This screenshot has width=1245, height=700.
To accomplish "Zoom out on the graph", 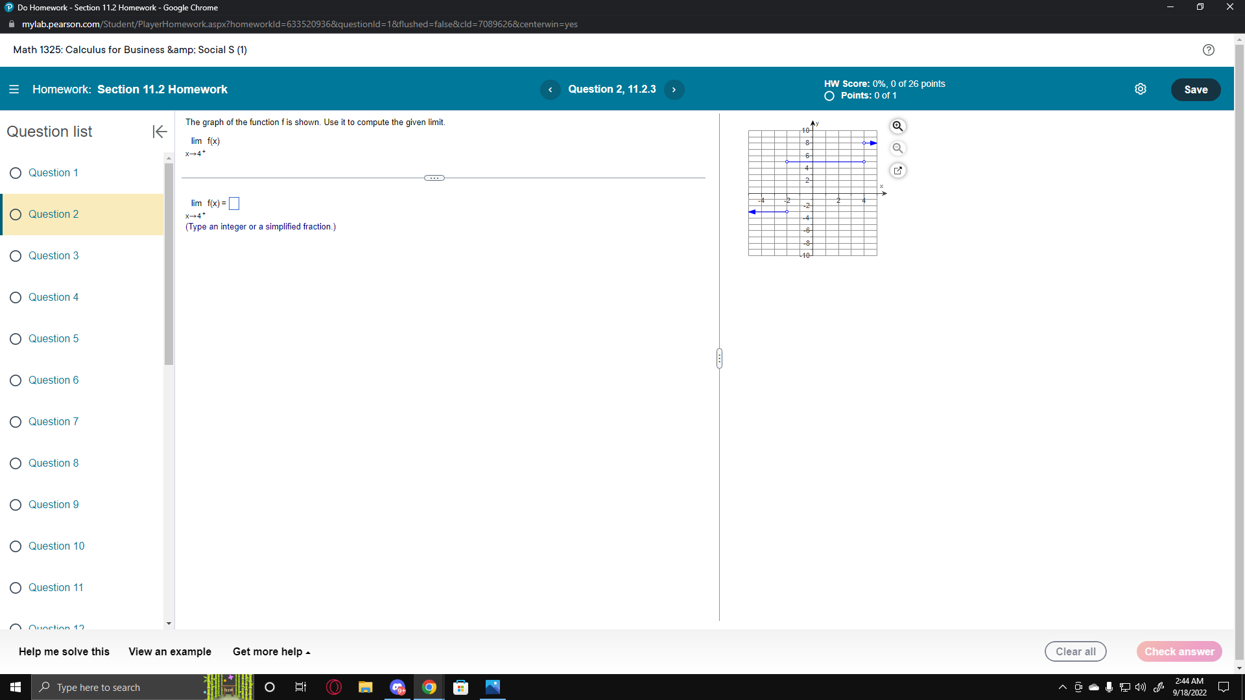I will pyautogui.click(x=897, y=148).
